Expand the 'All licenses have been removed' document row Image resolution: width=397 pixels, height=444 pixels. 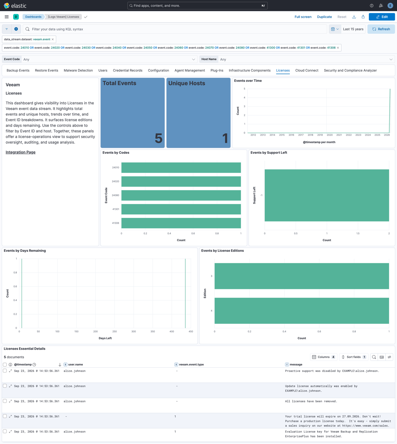point(10,401)
